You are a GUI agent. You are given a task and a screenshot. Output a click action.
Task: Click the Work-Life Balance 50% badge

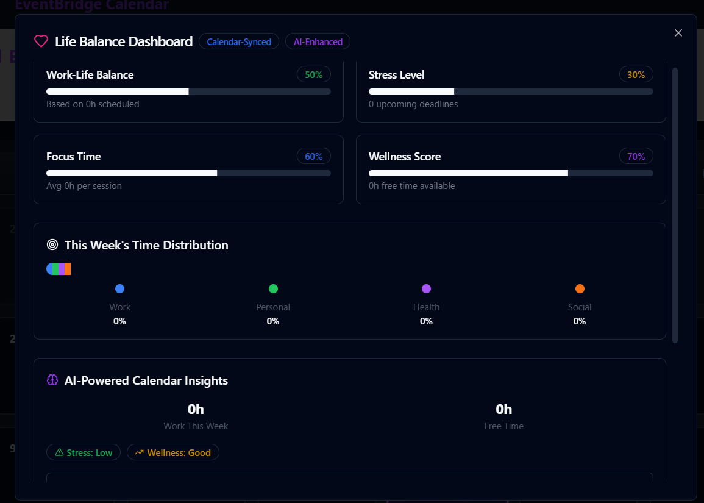[314, 74]
